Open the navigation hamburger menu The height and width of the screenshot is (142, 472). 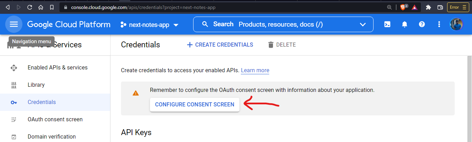[14, 24]
